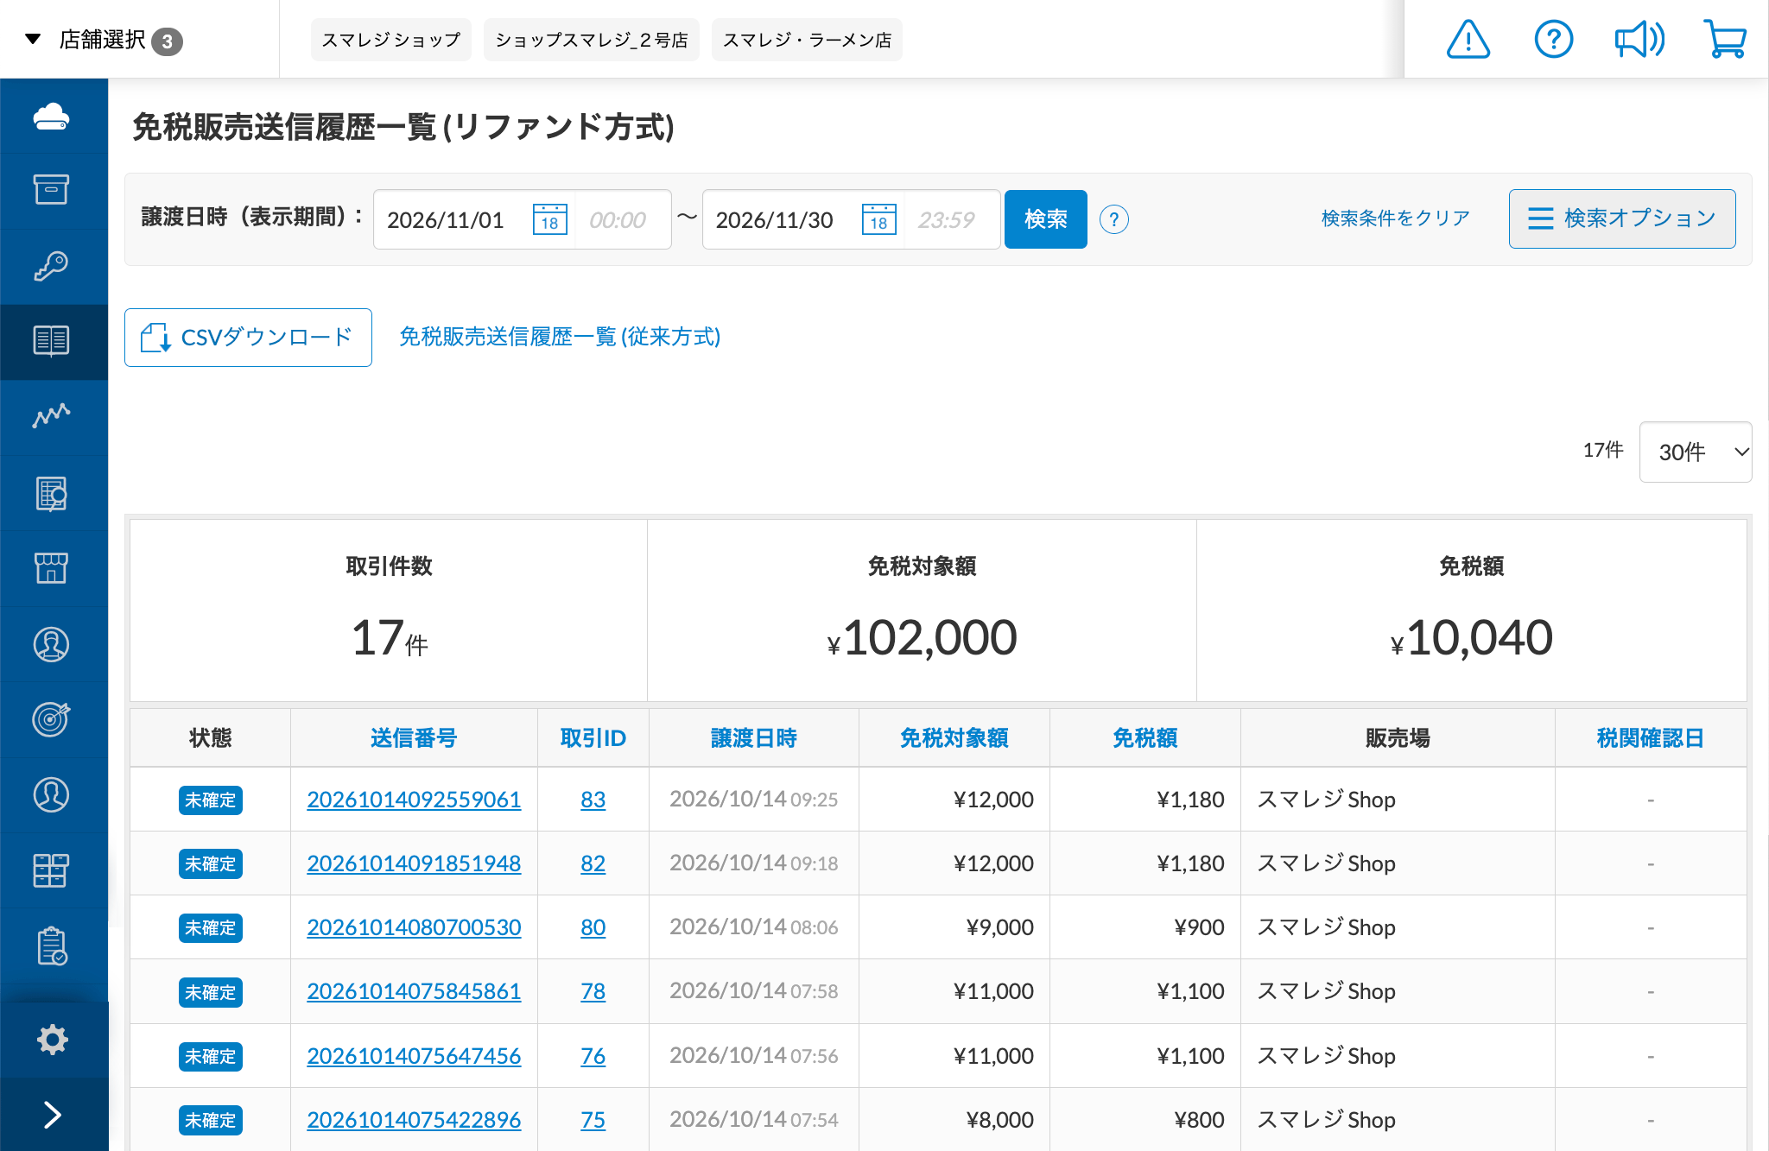Open the megaphone announcements icon
The height and width of the screenshot is (1151, 1769).
[x=1639, y=40]
